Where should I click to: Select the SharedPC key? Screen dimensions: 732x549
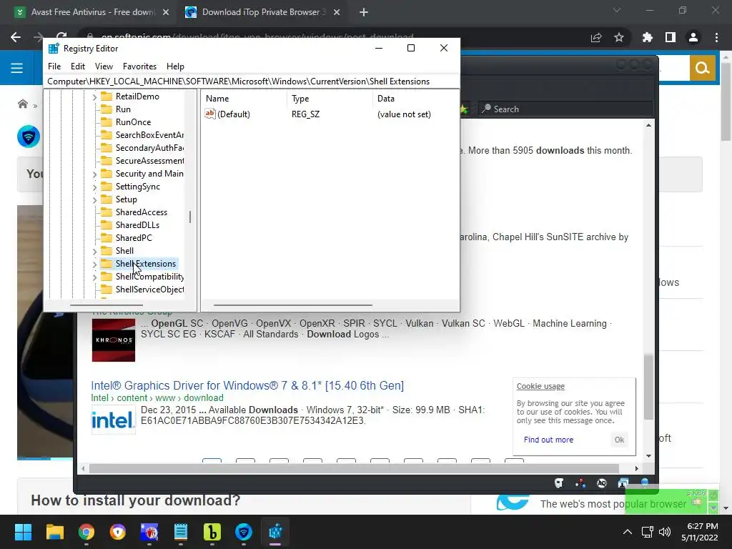point(134,237)
